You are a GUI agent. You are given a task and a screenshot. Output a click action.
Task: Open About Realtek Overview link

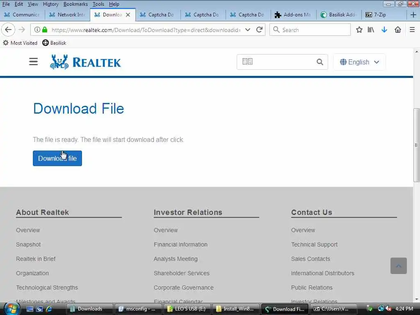coord(28,230)
